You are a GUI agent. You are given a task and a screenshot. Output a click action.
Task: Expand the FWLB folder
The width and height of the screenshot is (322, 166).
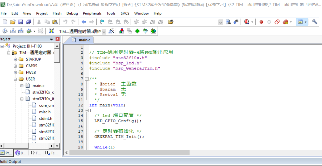click(15, 73)
